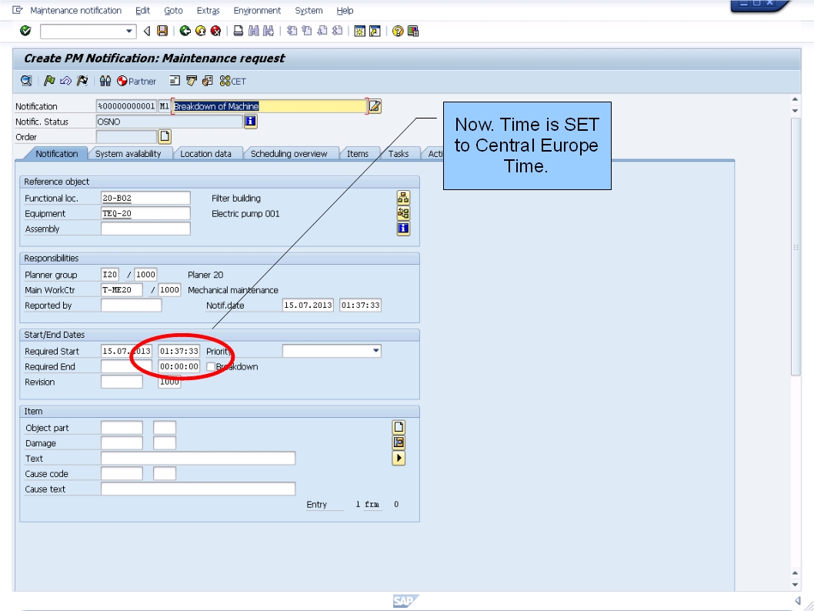Open the Edit menu
814x611 pixels.
coord(143,10)
